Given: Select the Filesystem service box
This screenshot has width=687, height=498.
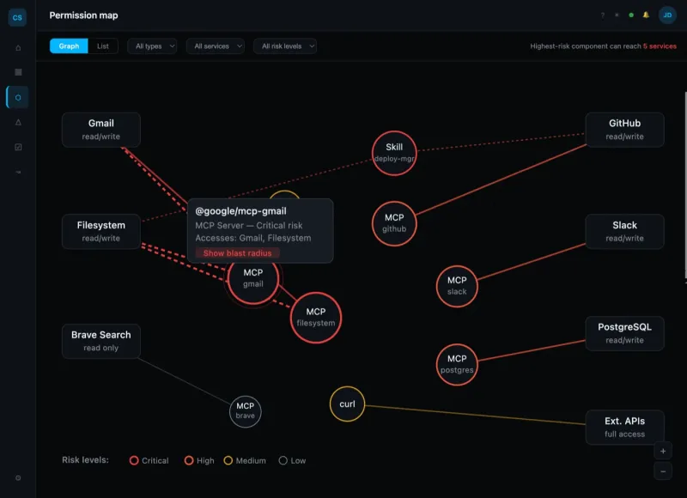Looking at the screenshot, I should 101,231.
